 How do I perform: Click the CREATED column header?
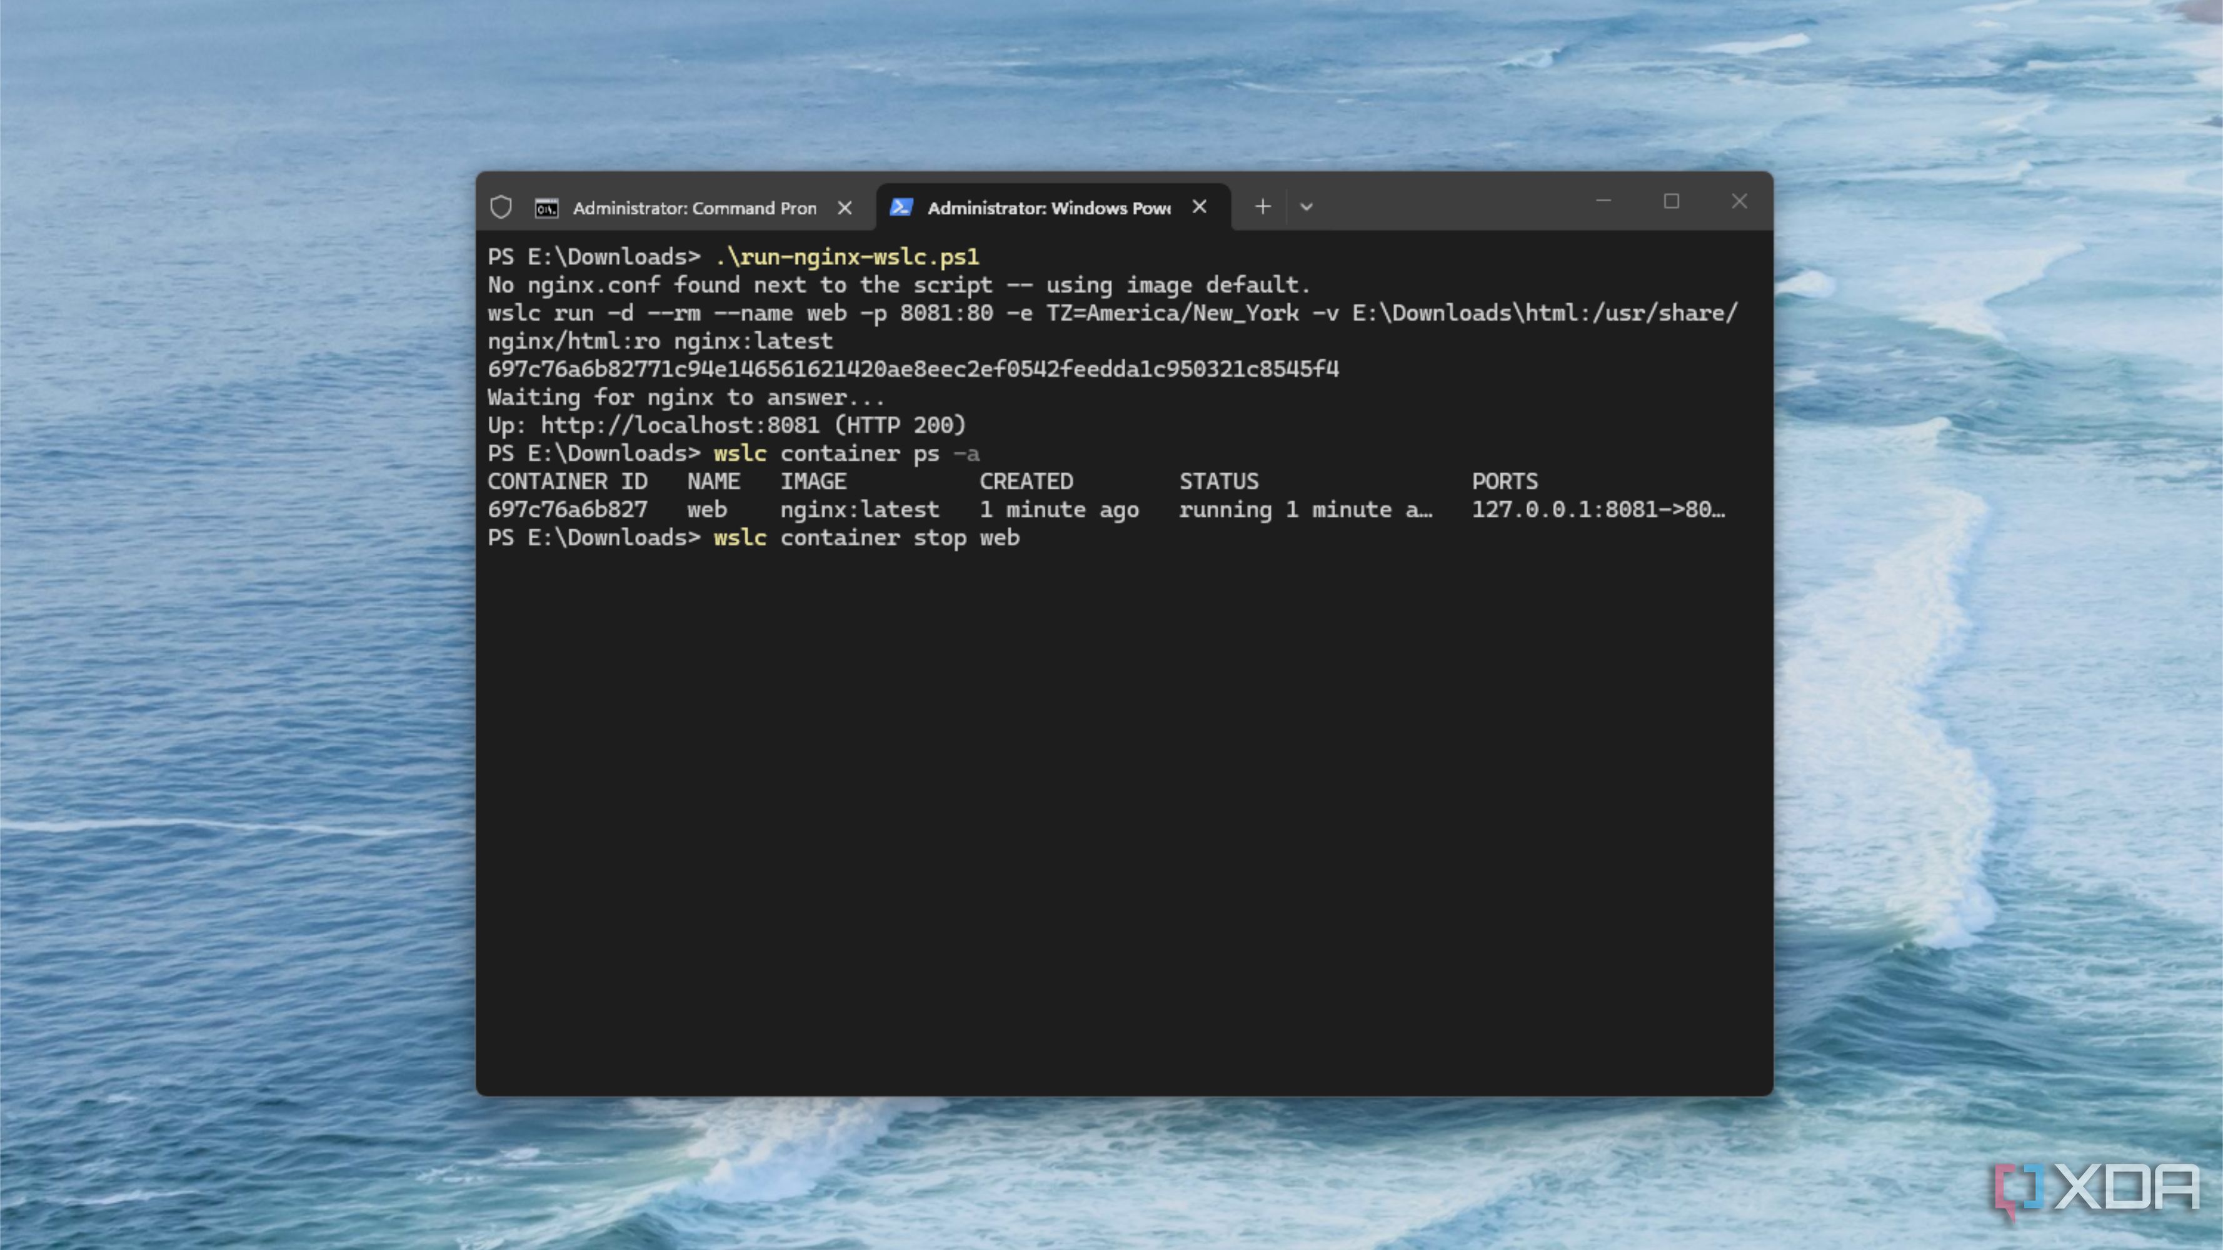[x=1026, y=481]
